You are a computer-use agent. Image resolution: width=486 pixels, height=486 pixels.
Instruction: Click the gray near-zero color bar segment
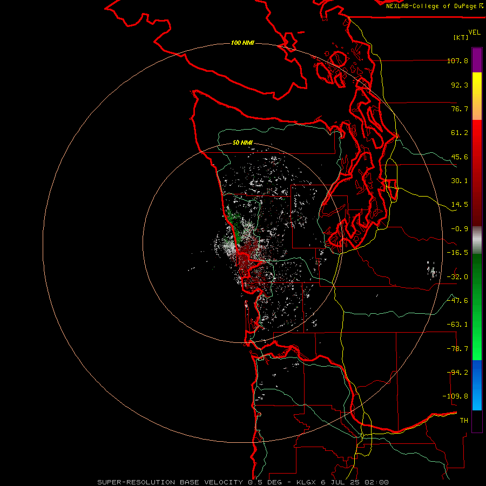[x=477, y=240]
